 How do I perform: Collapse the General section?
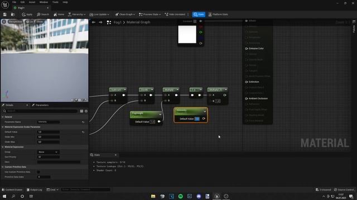point(3,117)
